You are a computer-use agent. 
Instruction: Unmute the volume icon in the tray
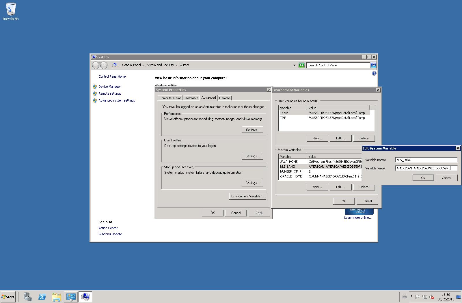[x=432, y=297]
